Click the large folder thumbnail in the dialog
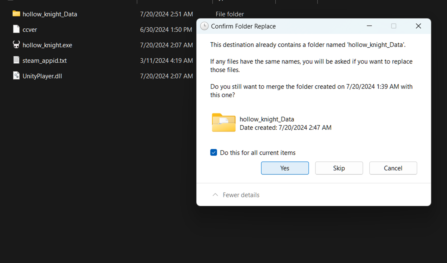 point(223,123)
